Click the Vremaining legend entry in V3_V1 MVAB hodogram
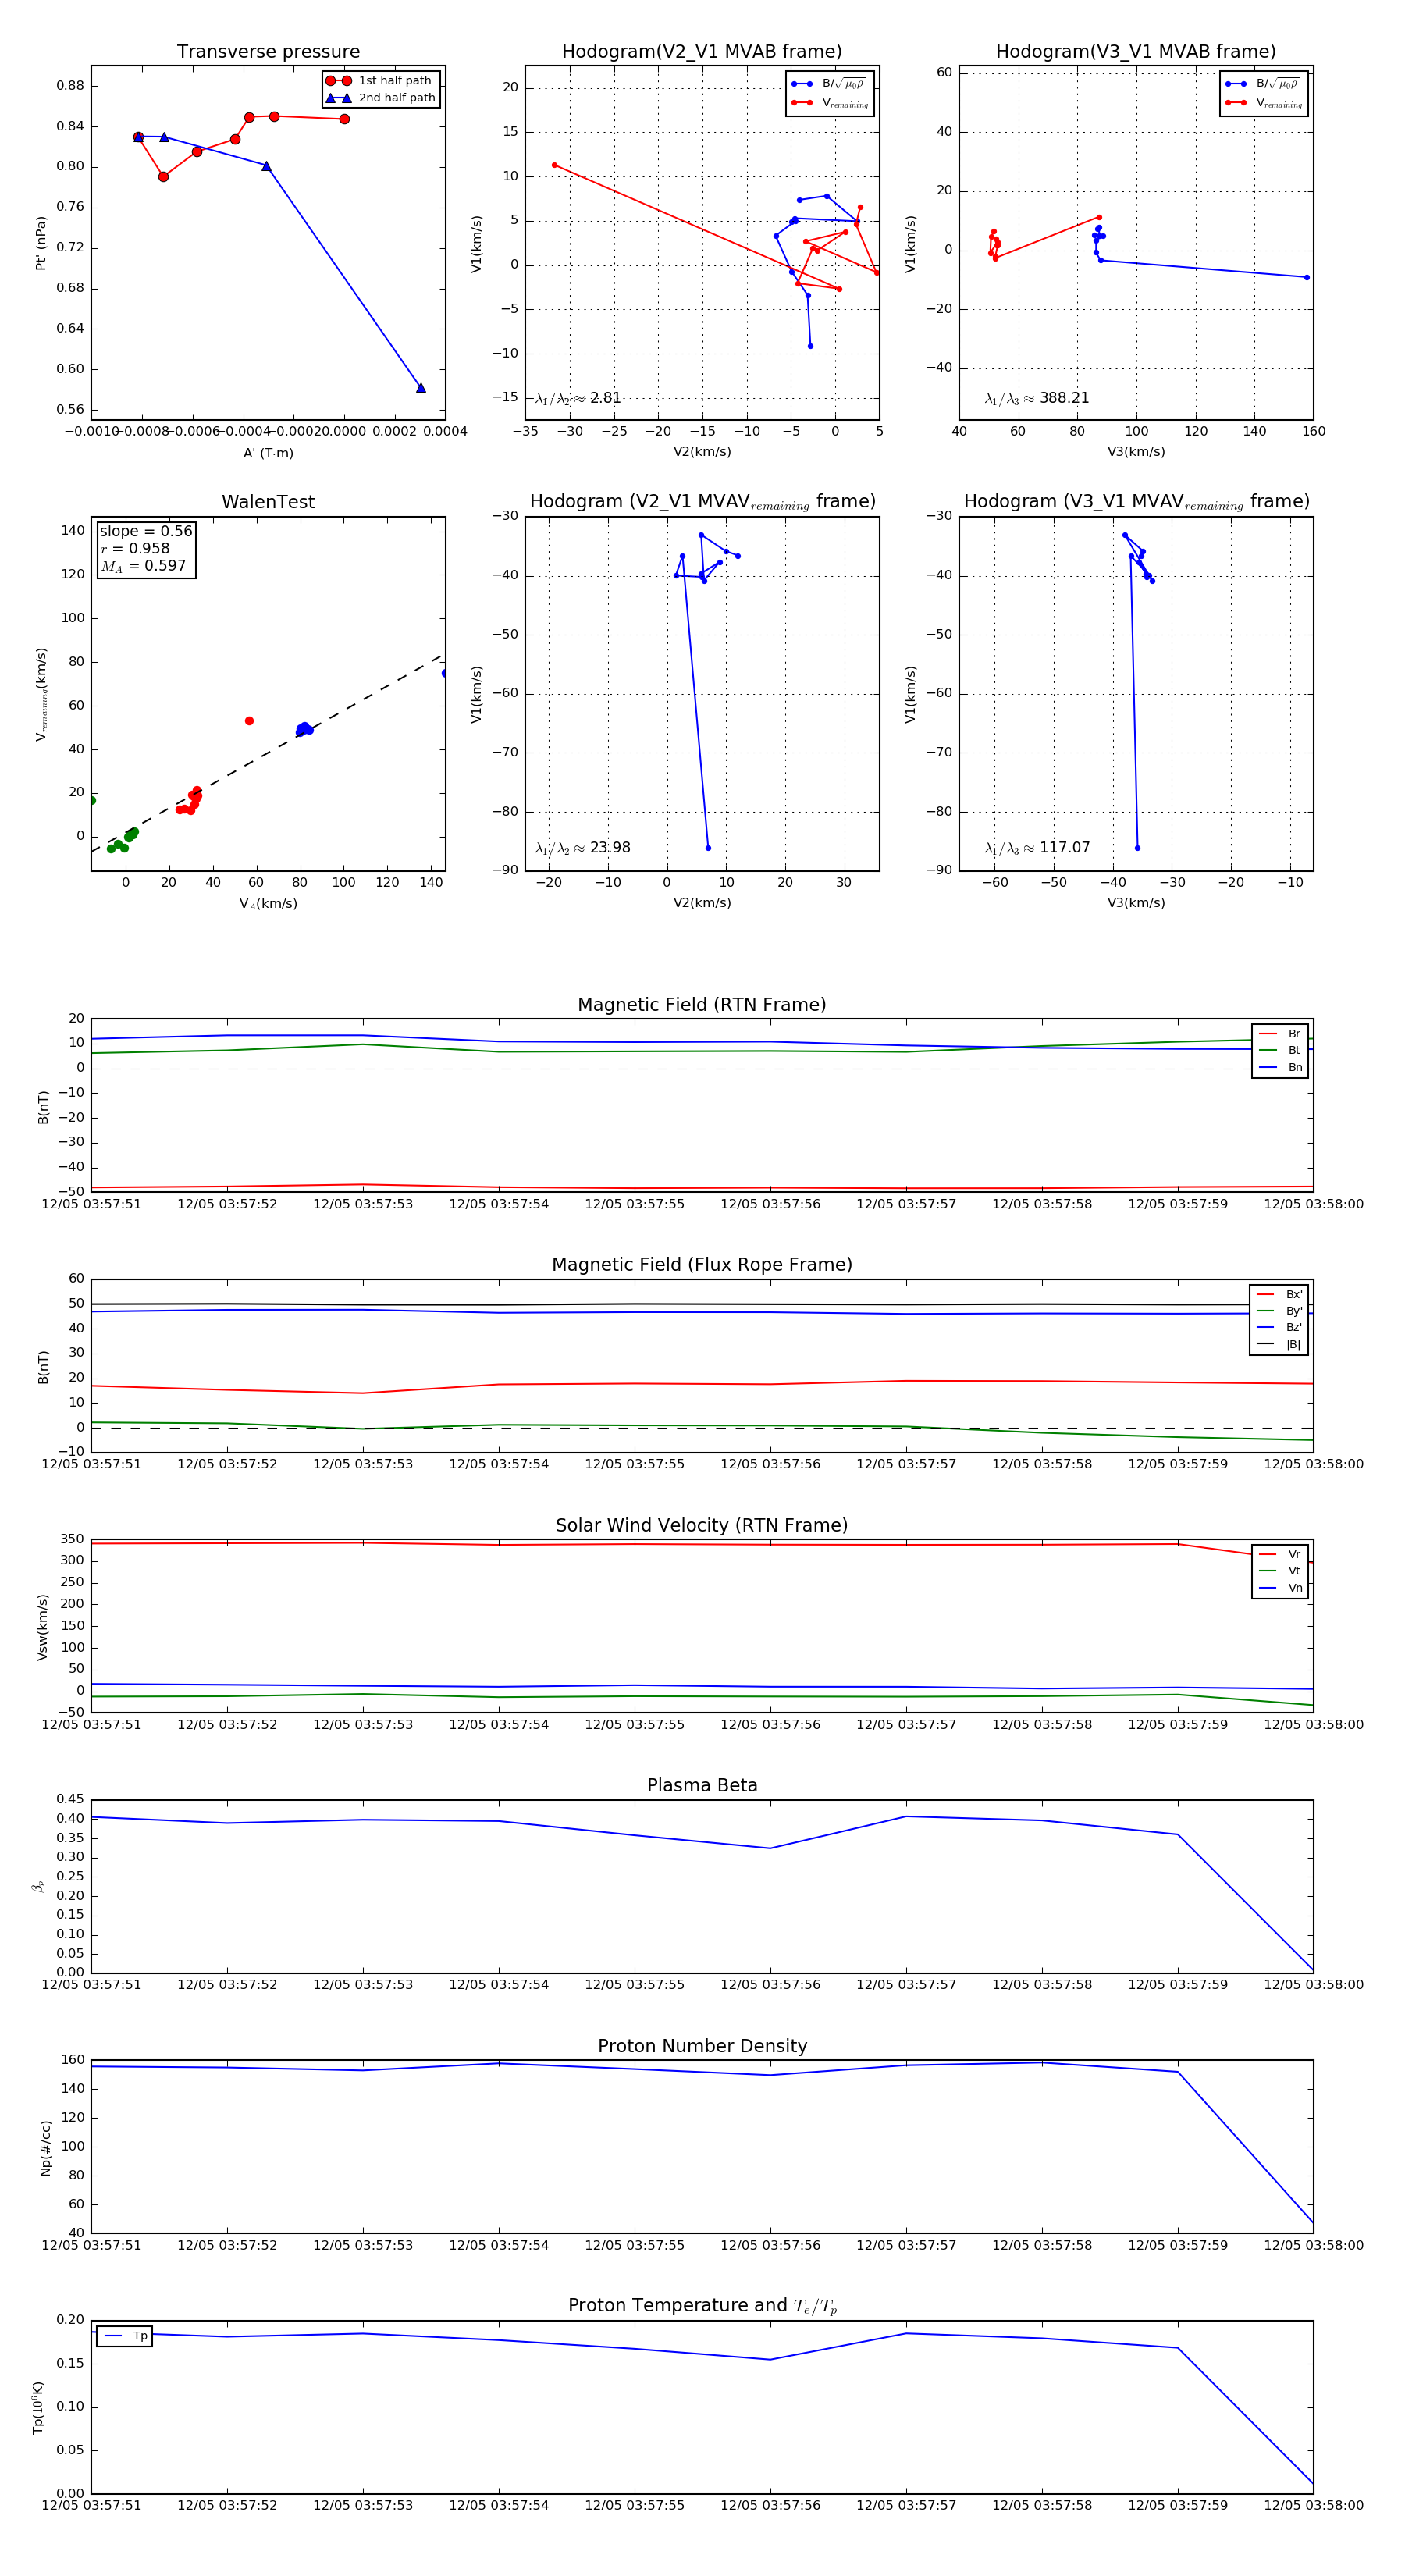The width and height of the screenshot is (1405, 2576). 1263,103
